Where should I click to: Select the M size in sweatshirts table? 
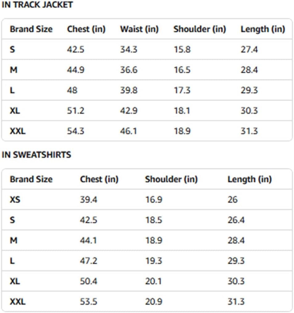(14, 240)
